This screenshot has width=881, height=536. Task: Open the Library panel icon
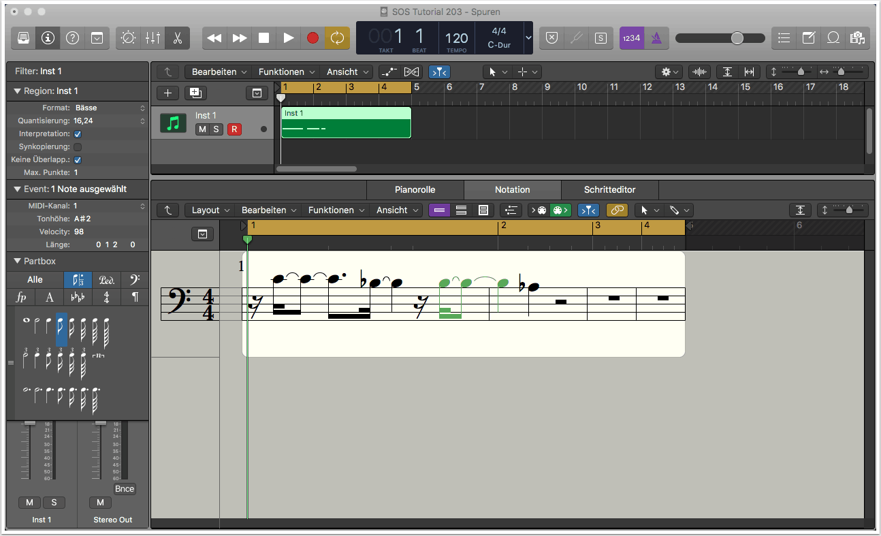click(x=23, y=38)
